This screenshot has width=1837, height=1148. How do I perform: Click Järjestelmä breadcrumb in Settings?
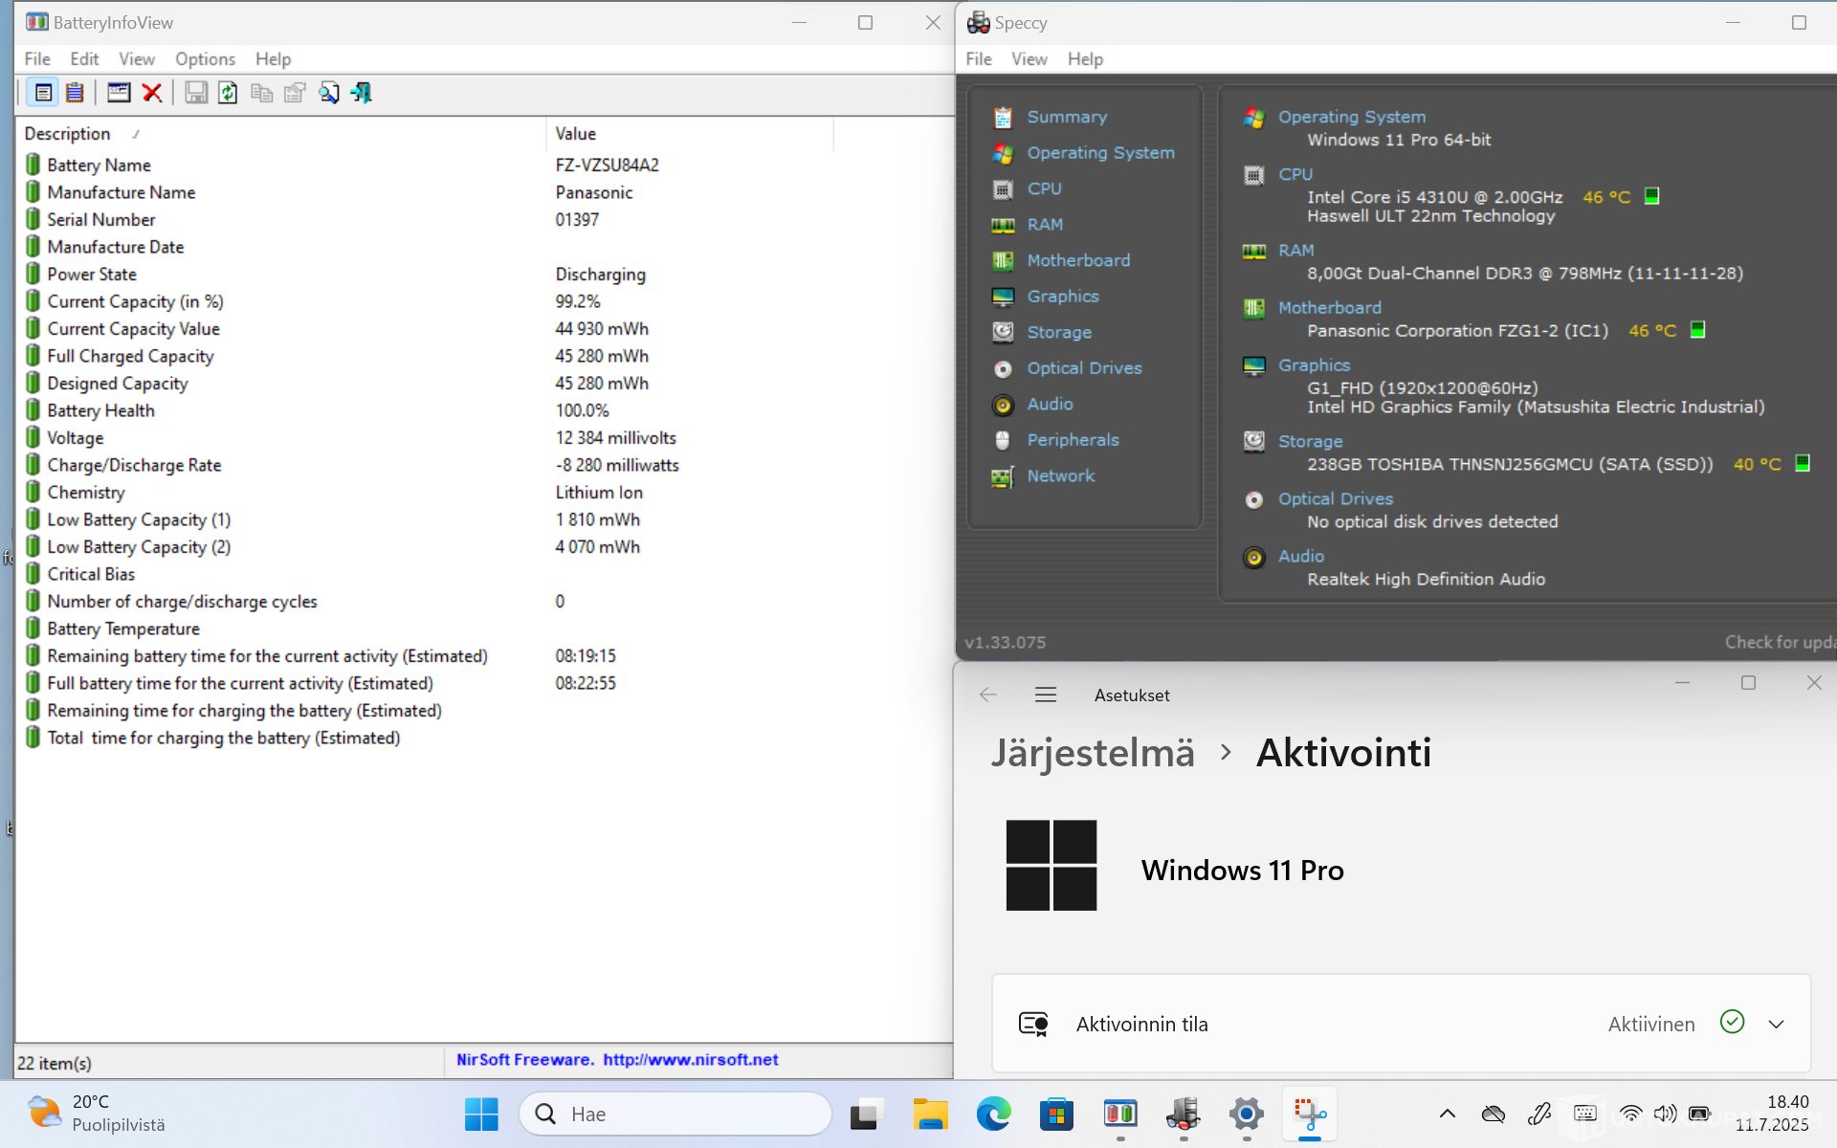click(1093, 753)
